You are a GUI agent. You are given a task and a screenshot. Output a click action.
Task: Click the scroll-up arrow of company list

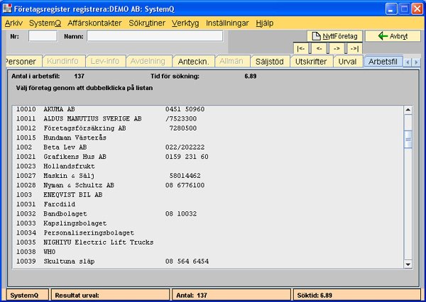(x=408, y=110)
